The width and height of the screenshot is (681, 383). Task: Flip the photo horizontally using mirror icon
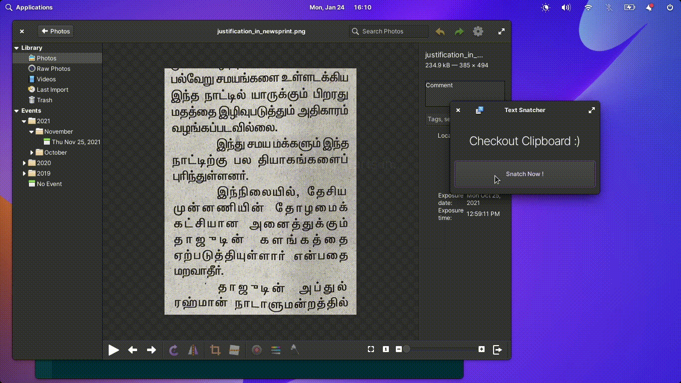193,350
